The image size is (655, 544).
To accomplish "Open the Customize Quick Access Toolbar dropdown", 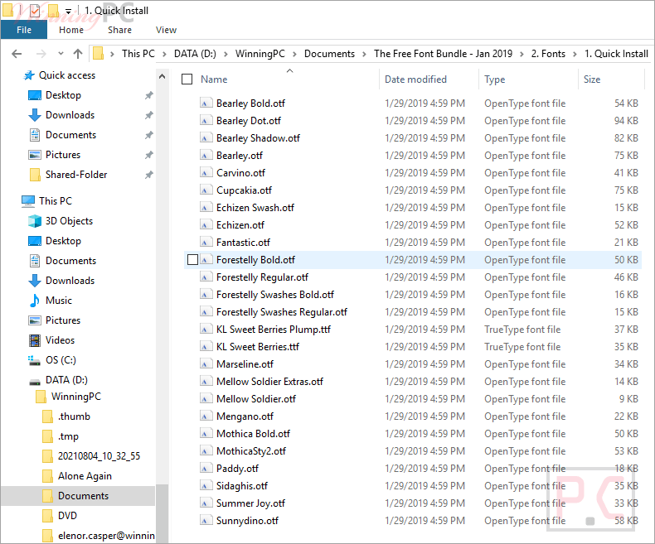I will click(68, 12).
